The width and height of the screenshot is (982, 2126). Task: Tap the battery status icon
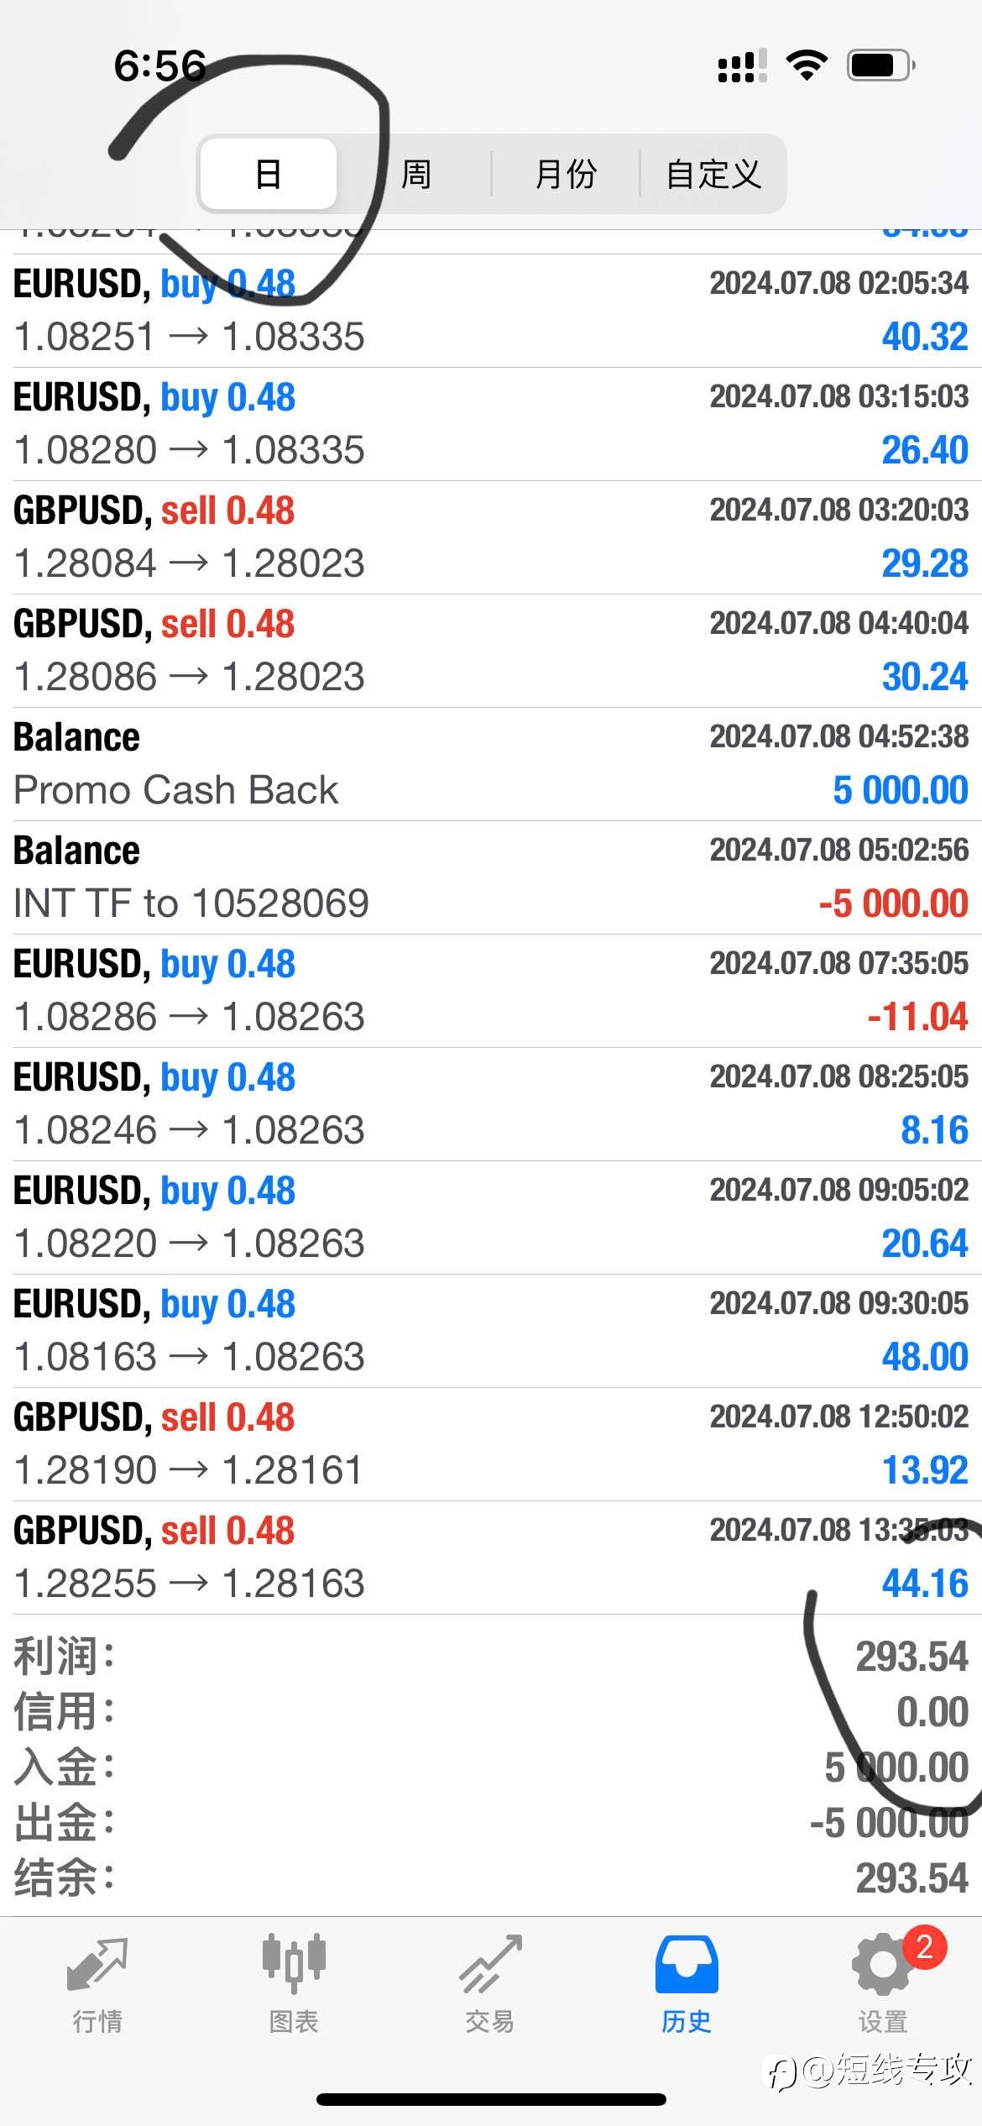tap(880, 65)
